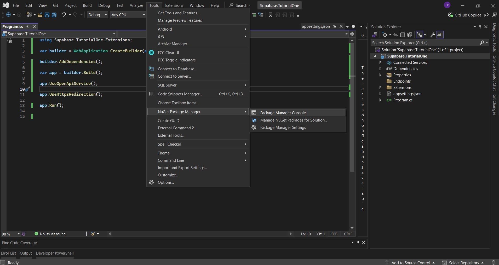This screenshot has width=499, height=265.
Task: Click the Undo arrow icon
Action: 64,15
